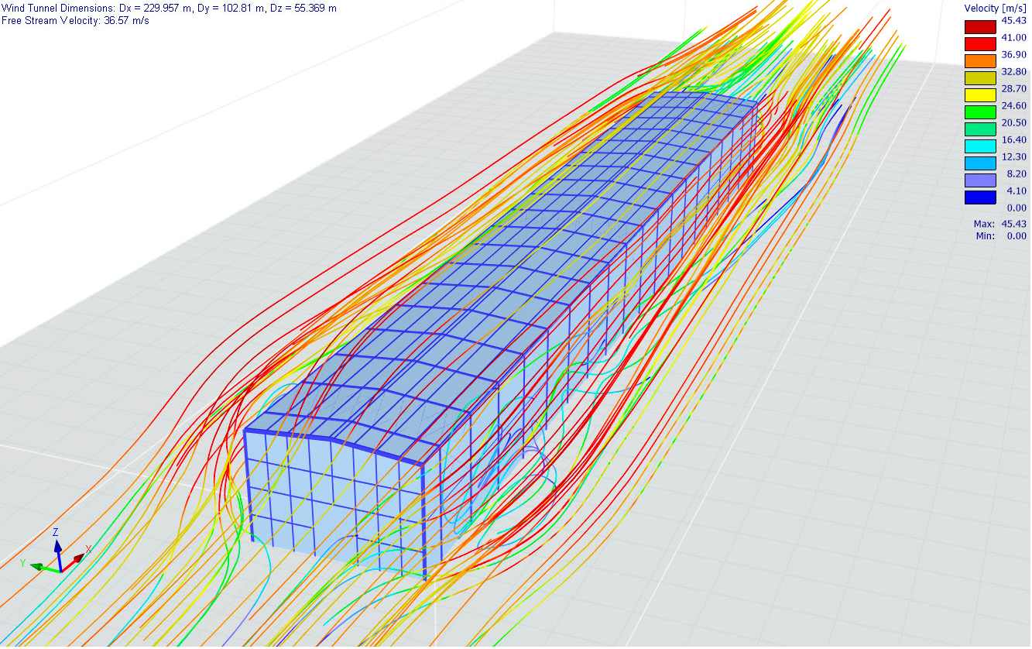1032x649 pixels.
Task: Click the Min: 0.00 legend value
Action: click(x=1000, y=235)
